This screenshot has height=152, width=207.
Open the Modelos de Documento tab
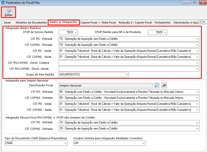tap(31, 22)
